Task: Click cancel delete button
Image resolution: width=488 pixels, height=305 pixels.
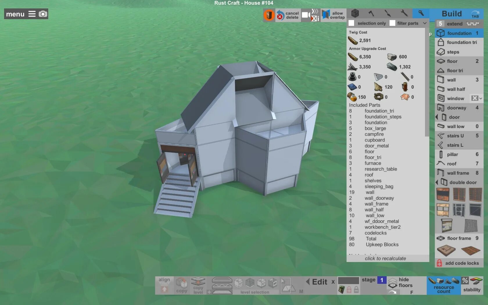Action: pyautogui.click(x=288, y=15)
